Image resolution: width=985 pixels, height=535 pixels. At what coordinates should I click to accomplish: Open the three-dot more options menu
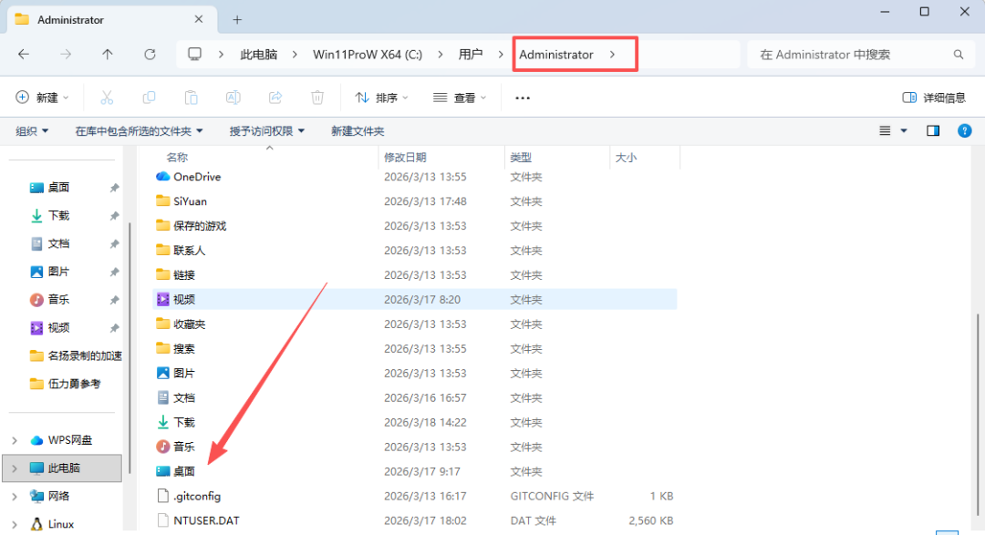point(523,98)
